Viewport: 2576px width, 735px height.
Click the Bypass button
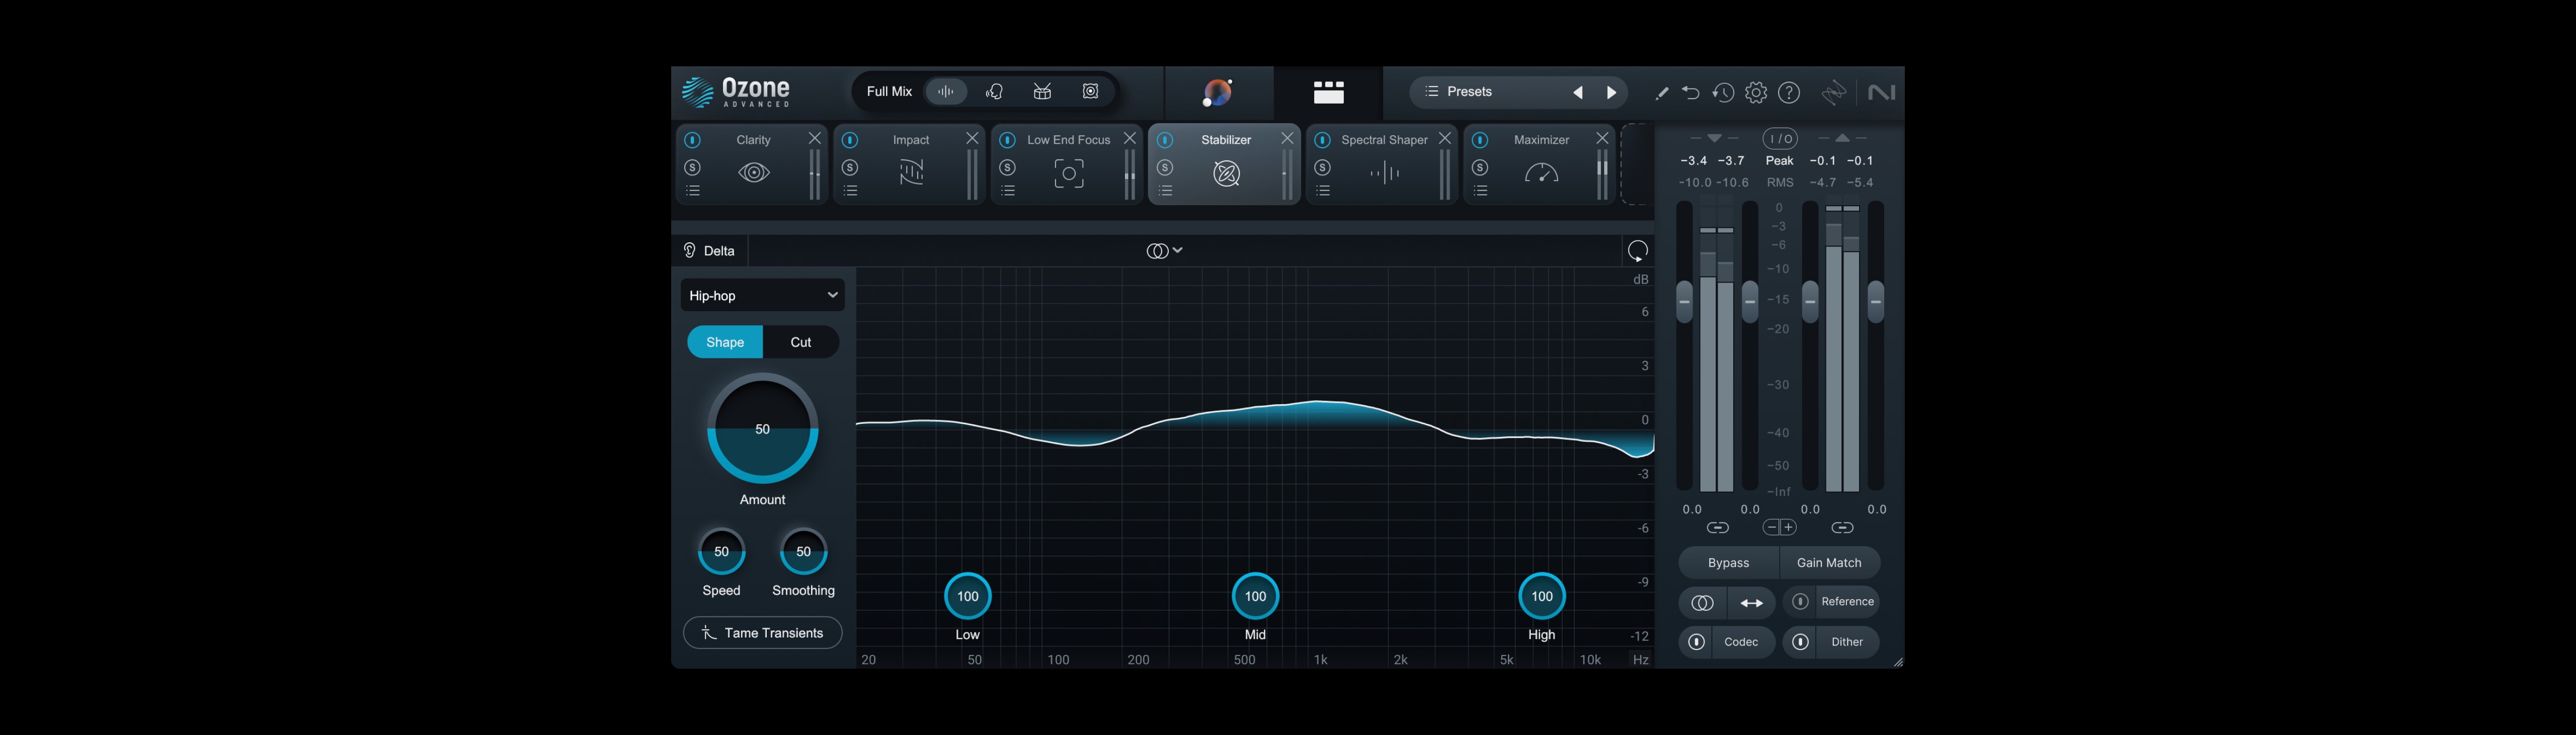(x=1728, y=563)
